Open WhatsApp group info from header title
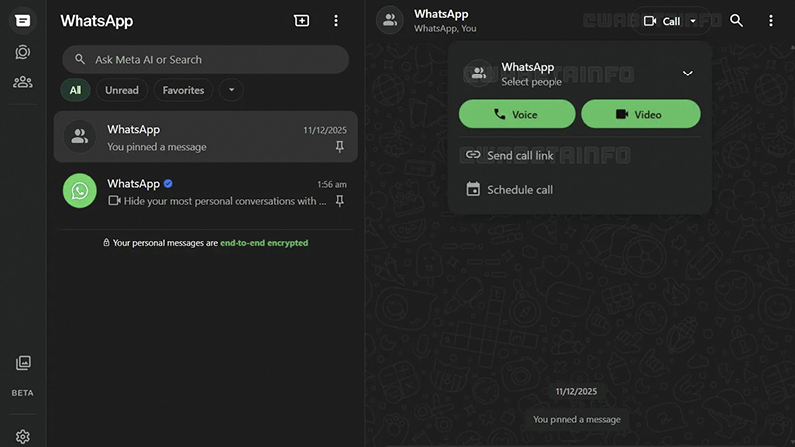Screen dimensions: 795x447 441,14
